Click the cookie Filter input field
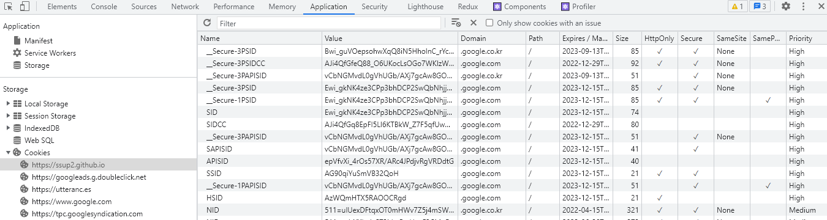Viewport: 827px width, 220px height. pyautogui.click(x=329, y=23)
